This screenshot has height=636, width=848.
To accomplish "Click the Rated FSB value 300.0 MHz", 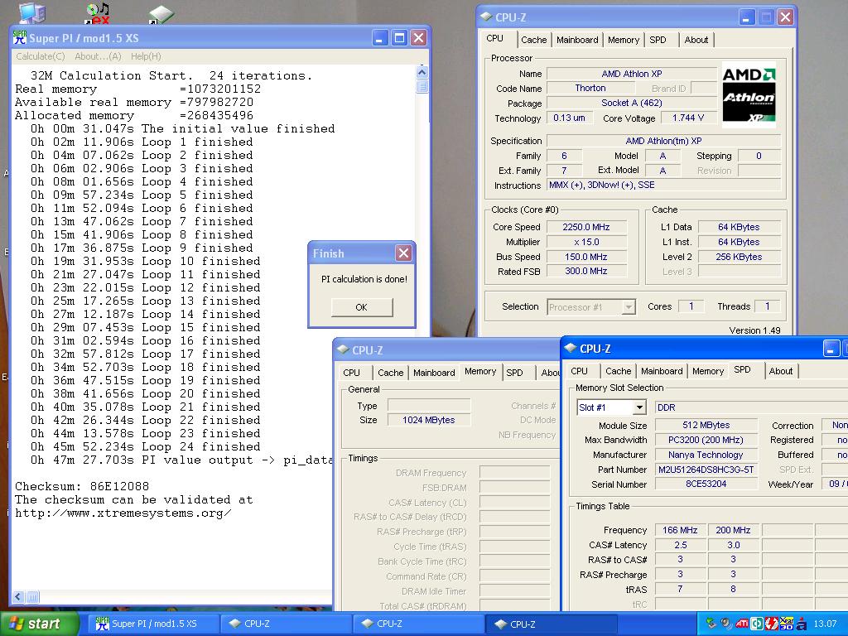I will 586,271.
